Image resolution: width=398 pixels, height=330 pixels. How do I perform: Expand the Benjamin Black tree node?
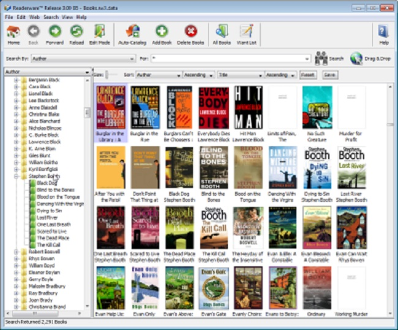click(17, 80)
